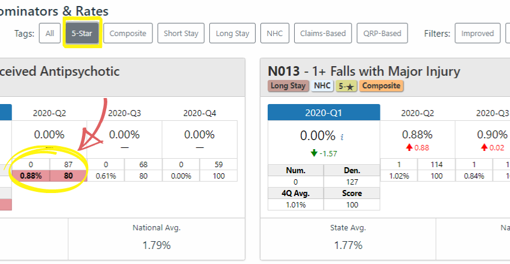Click the 5-star badge on the N013 card
Image resolution: width=510 pixels, height=264 pixels.
346,86
